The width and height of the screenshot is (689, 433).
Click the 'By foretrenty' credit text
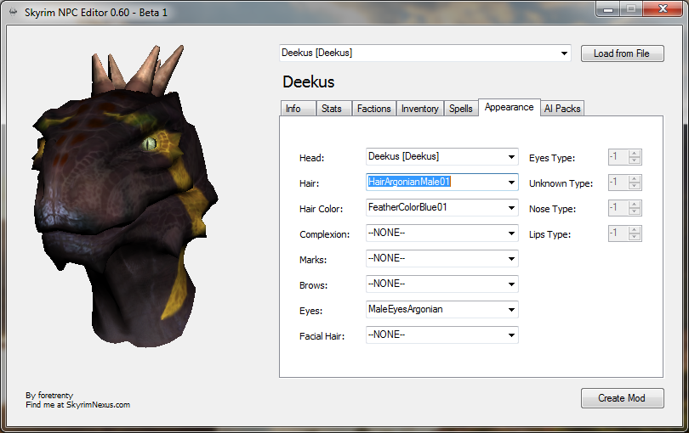pyautogui.click(x=49, y=396)
